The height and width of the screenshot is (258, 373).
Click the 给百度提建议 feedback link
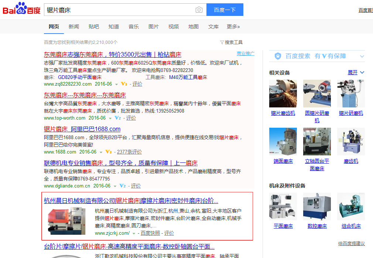click(x=351, y=243)
